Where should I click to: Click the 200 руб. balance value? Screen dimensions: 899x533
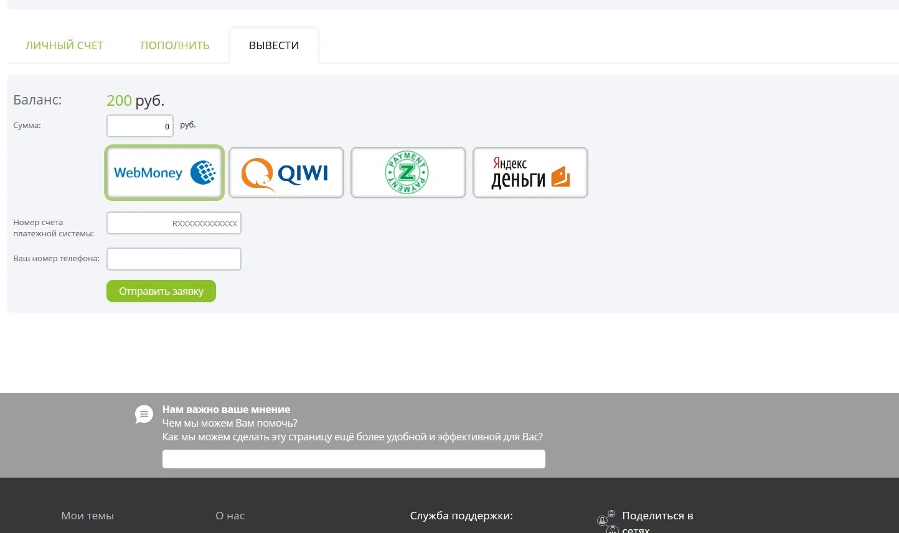tap(135, 101)
